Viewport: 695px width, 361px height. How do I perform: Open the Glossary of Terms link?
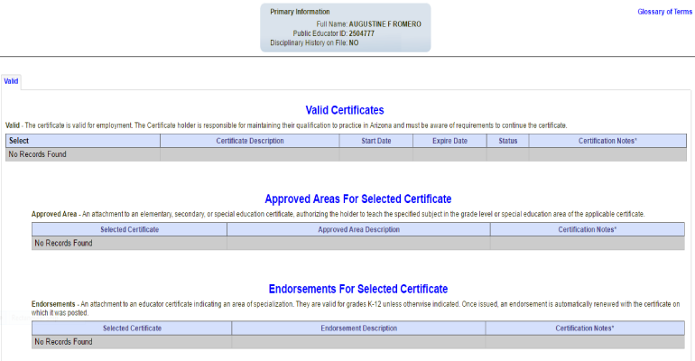[664, 12]
